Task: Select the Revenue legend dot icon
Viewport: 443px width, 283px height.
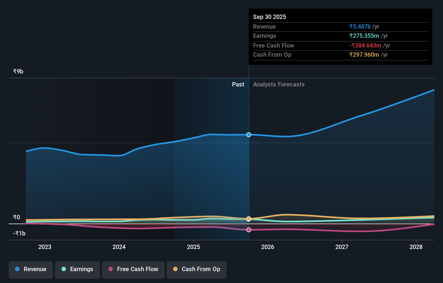Action: [17, 269]
